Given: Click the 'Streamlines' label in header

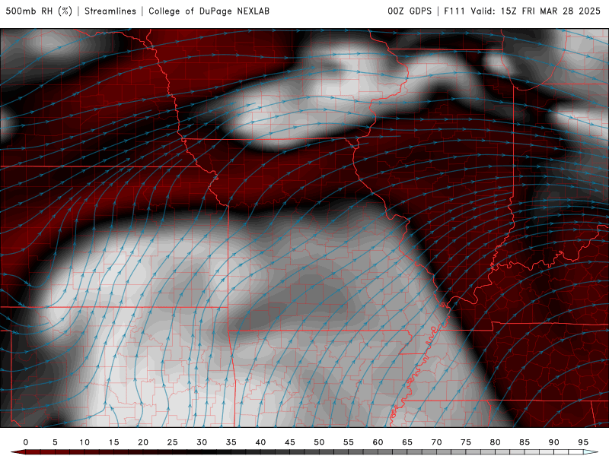Looking at the screenshot, I should (110, 11).
